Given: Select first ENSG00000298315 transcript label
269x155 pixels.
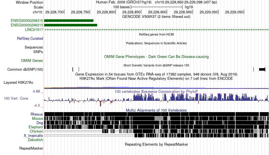Looking at the screenshot, I should (x=27, y=21).
